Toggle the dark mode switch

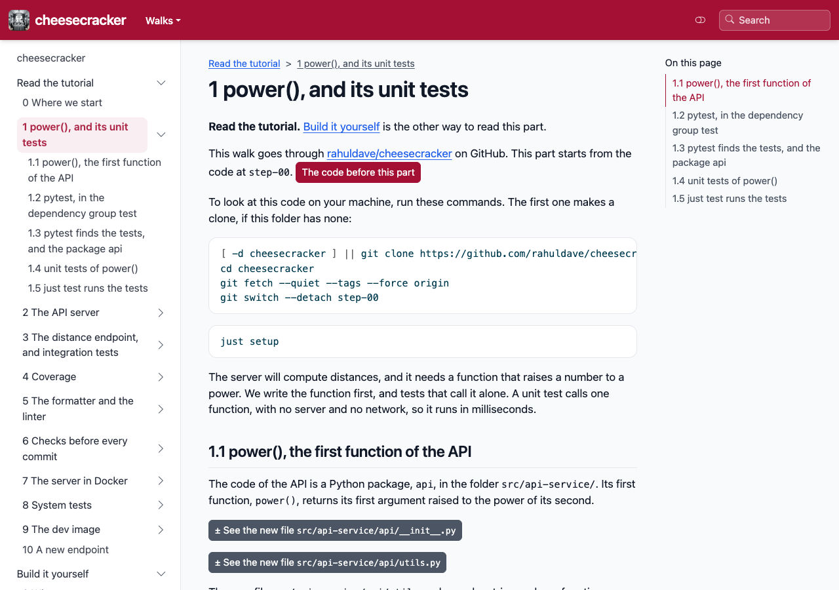[x=700, y=20]
